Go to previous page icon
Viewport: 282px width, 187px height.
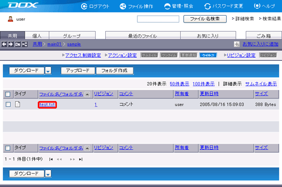[x=59, y=159]
